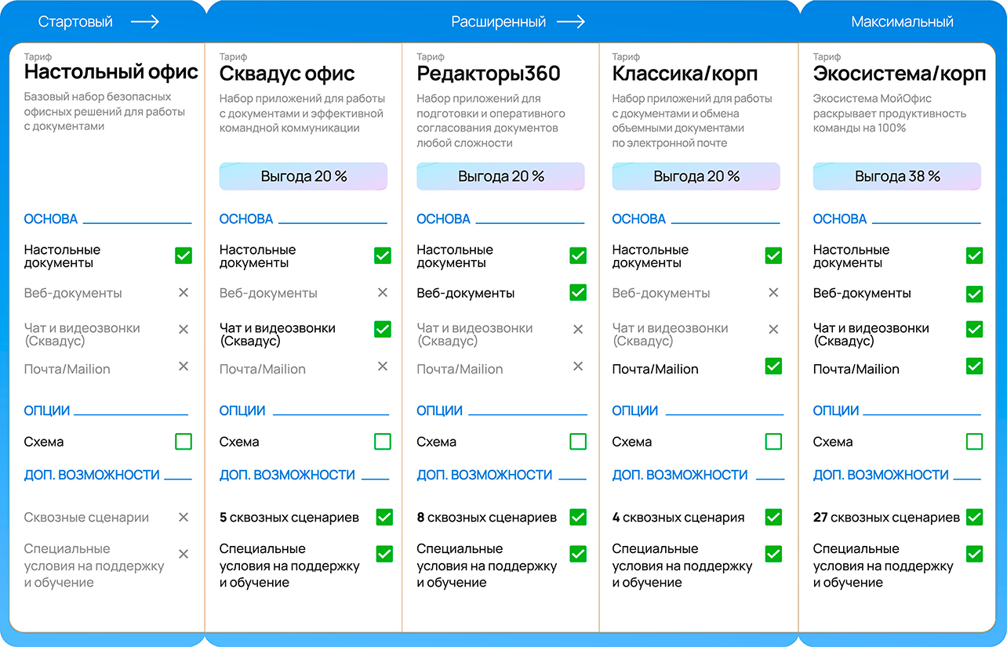Click Настольные документы checkmark in Экосистема/корп

974,255
